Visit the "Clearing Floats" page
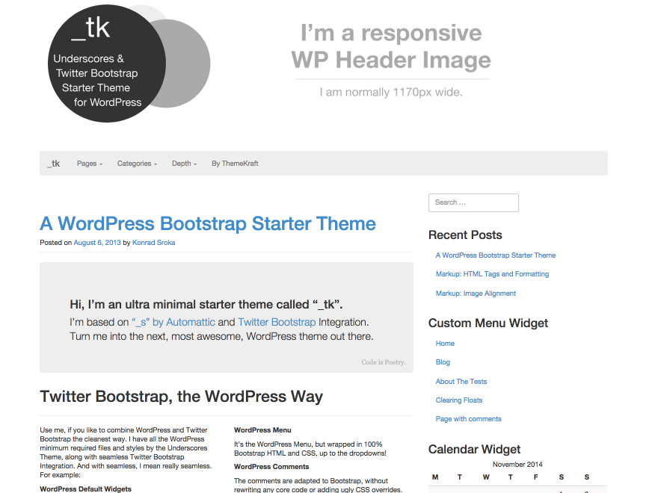This screenshot has width=658, height=493. (458, 400)
